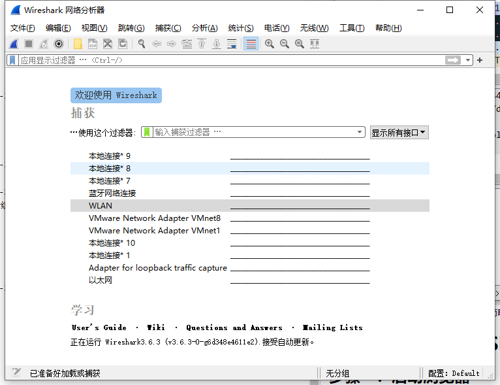Click the green capture filter bookmark icon
Image resolution: width=500 pixels, height=385 pixels.
[147, 132]
